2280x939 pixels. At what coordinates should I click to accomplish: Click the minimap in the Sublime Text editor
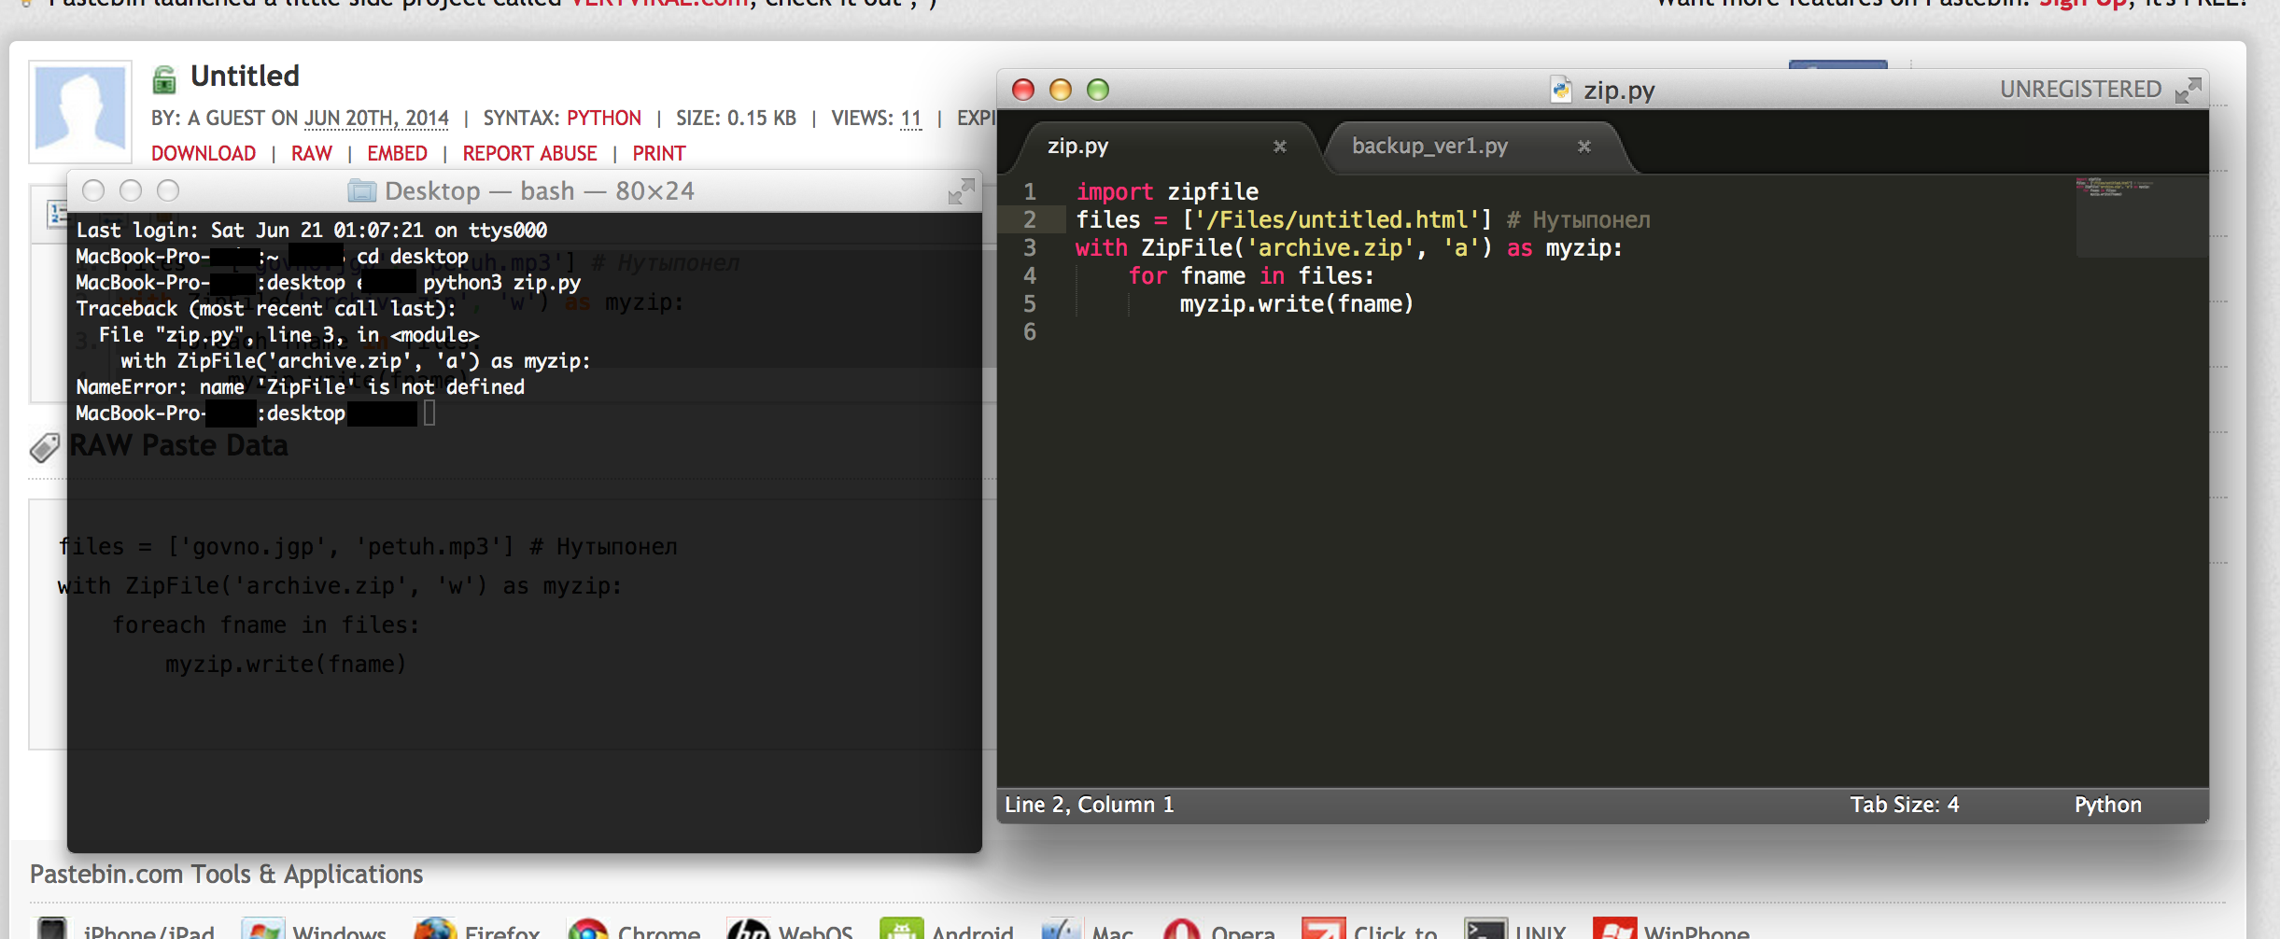click(x=2142, y=216)
